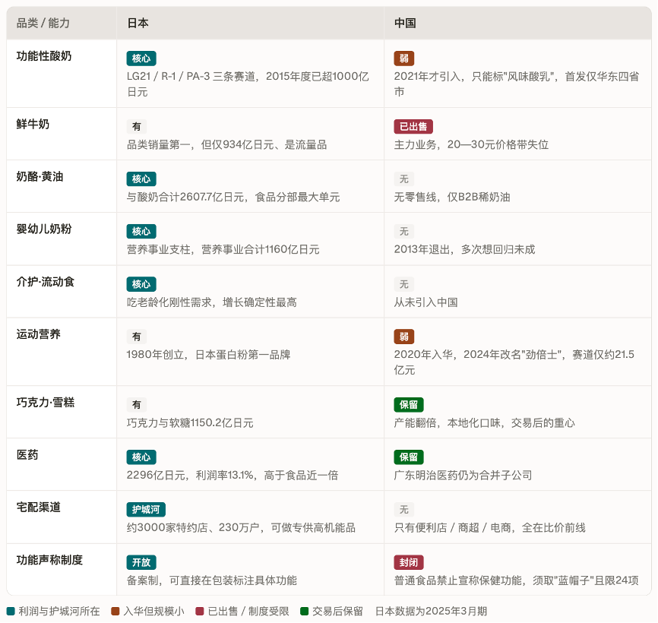Click text 只有便利店 / 商超 / 电商
This screenshot has width=658, height=623.
point(453,528)
